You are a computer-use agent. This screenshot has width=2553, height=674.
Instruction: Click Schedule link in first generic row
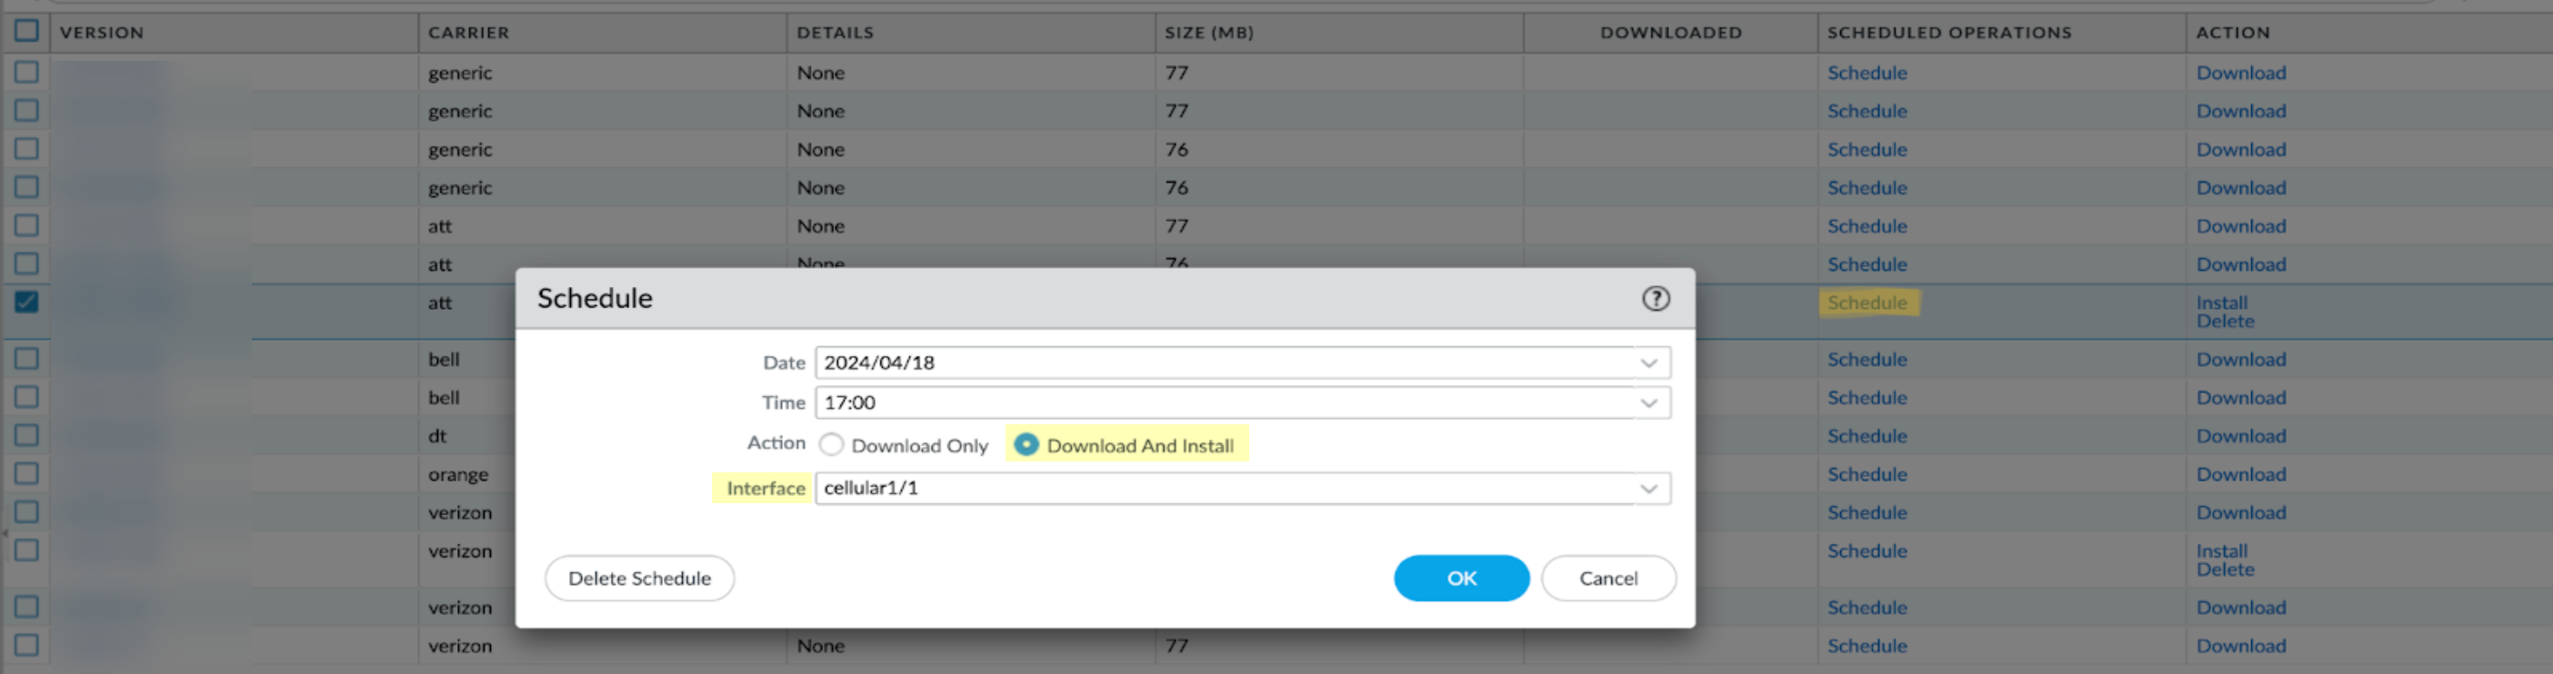1867,74
